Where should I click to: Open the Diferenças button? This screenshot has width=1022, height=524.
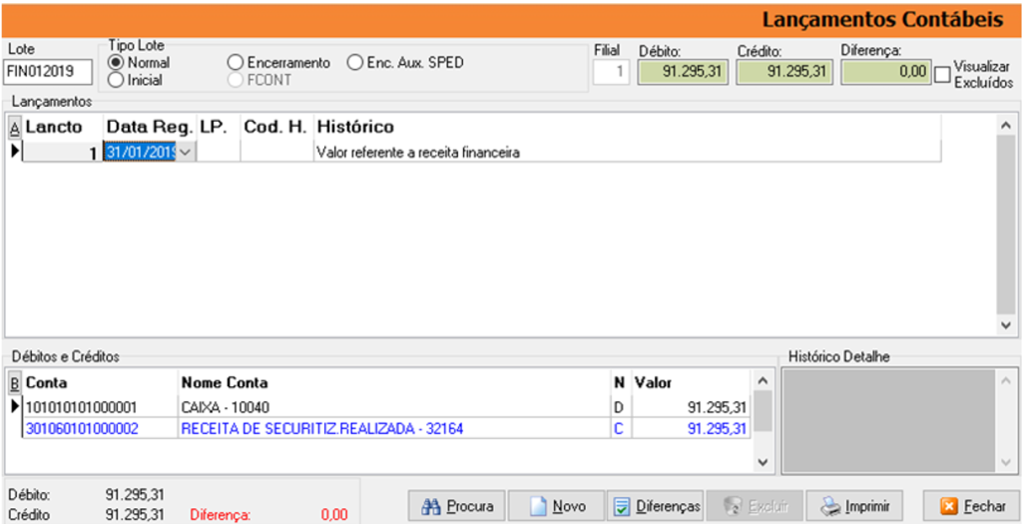pyautogui.click(x=655, y=506)
